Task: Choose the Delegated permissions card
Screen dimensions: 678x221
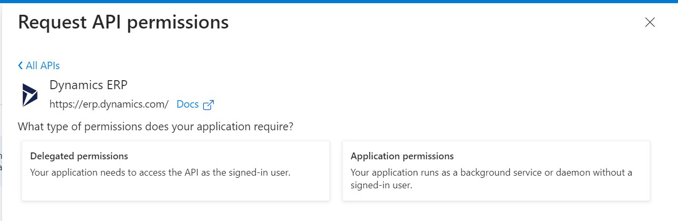Action: [x=176, y=170]
